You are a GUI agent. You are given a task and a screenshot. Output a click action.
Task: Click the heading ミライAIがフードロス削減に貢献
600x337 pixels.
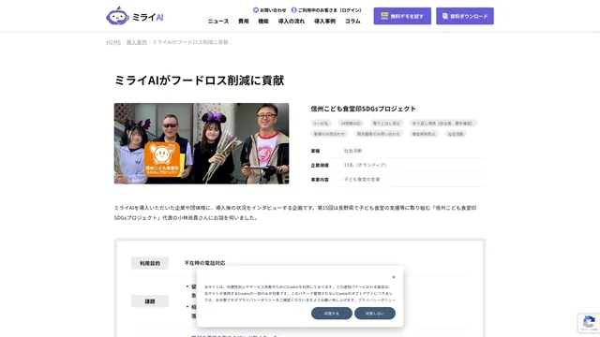tap(200, 81)
